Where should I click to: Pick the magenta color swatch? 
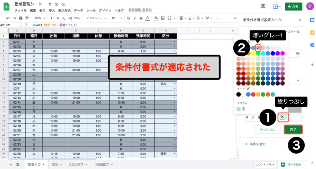[283, 53]
